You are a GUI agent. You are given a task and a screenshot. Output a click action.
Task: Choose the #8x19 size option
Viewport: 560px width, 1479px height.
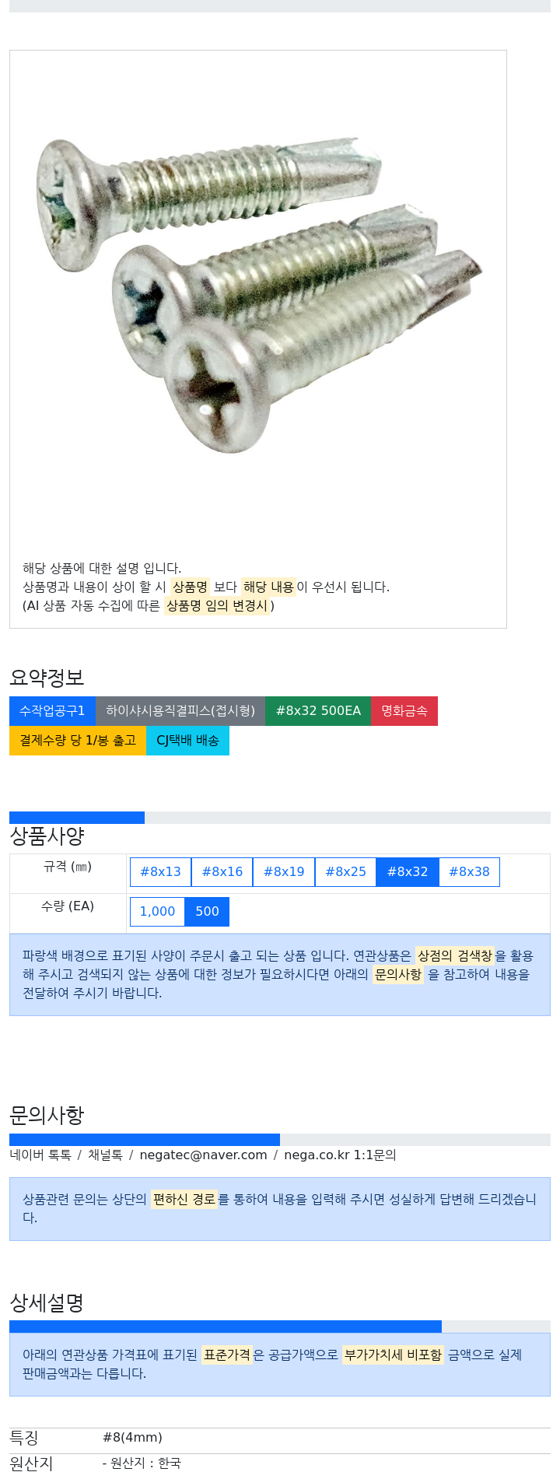pos(284,872)
